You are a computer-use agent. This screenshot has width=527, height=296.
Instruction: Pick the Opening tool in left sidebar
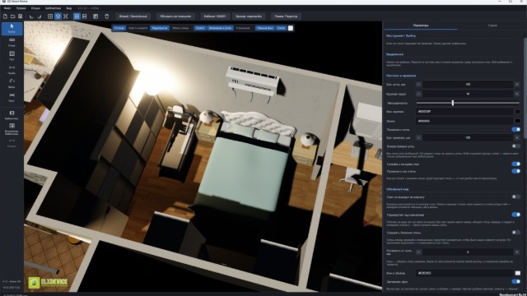(x=12, y=70)
